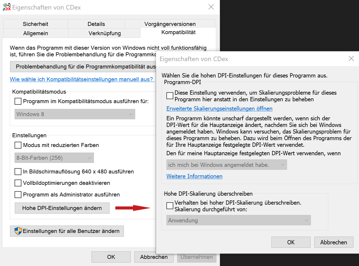This screenshot has width=359, height=266.
Task: Select the Details tab
Action: coord(96,24)
